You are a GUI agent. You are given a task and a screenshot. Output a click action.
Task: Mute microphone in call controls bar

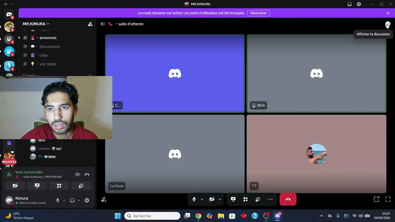194,199
